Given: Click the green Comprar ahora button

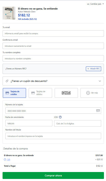Looking at the screenshot, I should tap(53, 176).
